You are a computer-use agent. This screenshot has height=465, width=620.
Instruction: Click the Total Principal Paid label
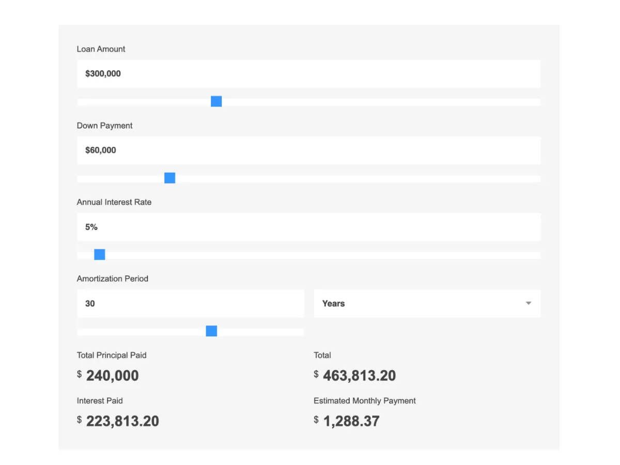click(112, 355)
